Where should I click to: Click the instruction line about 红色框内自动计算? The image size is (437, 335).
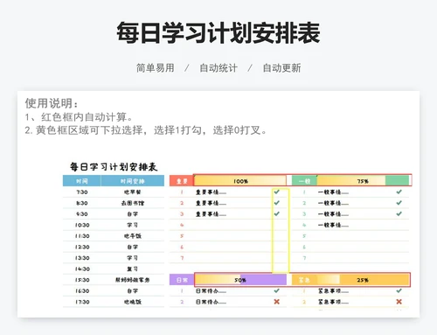click(x=79, y=117)
